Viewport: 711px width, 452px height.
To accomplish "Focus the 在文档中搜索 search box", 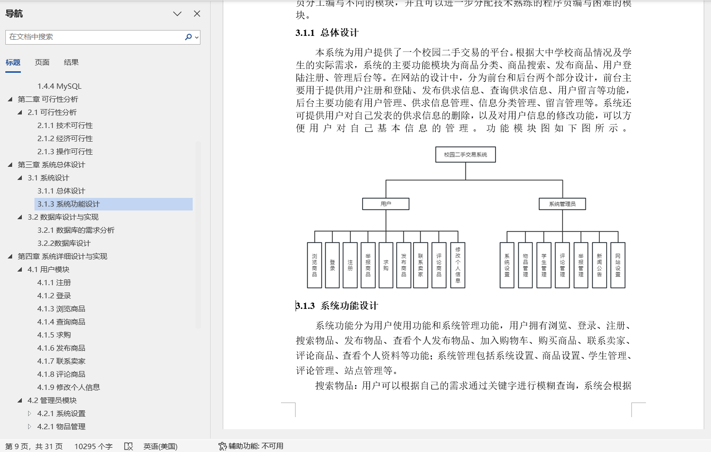I will pos(95,37).
